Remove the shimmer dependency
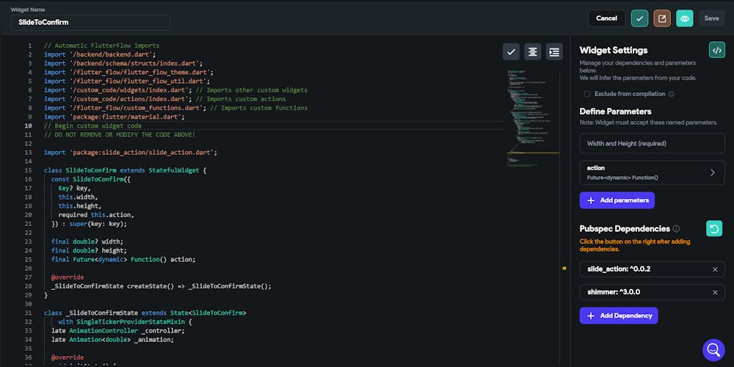This screenshot has width=734, height=367. (715, 292)
